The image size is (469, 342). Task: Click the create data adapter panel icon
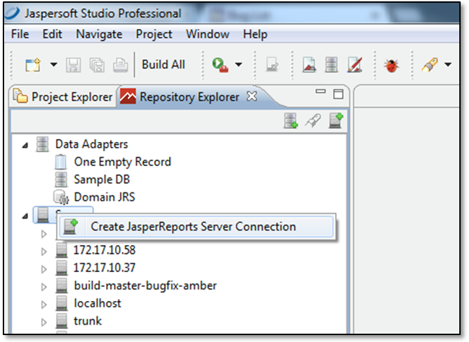291,120
